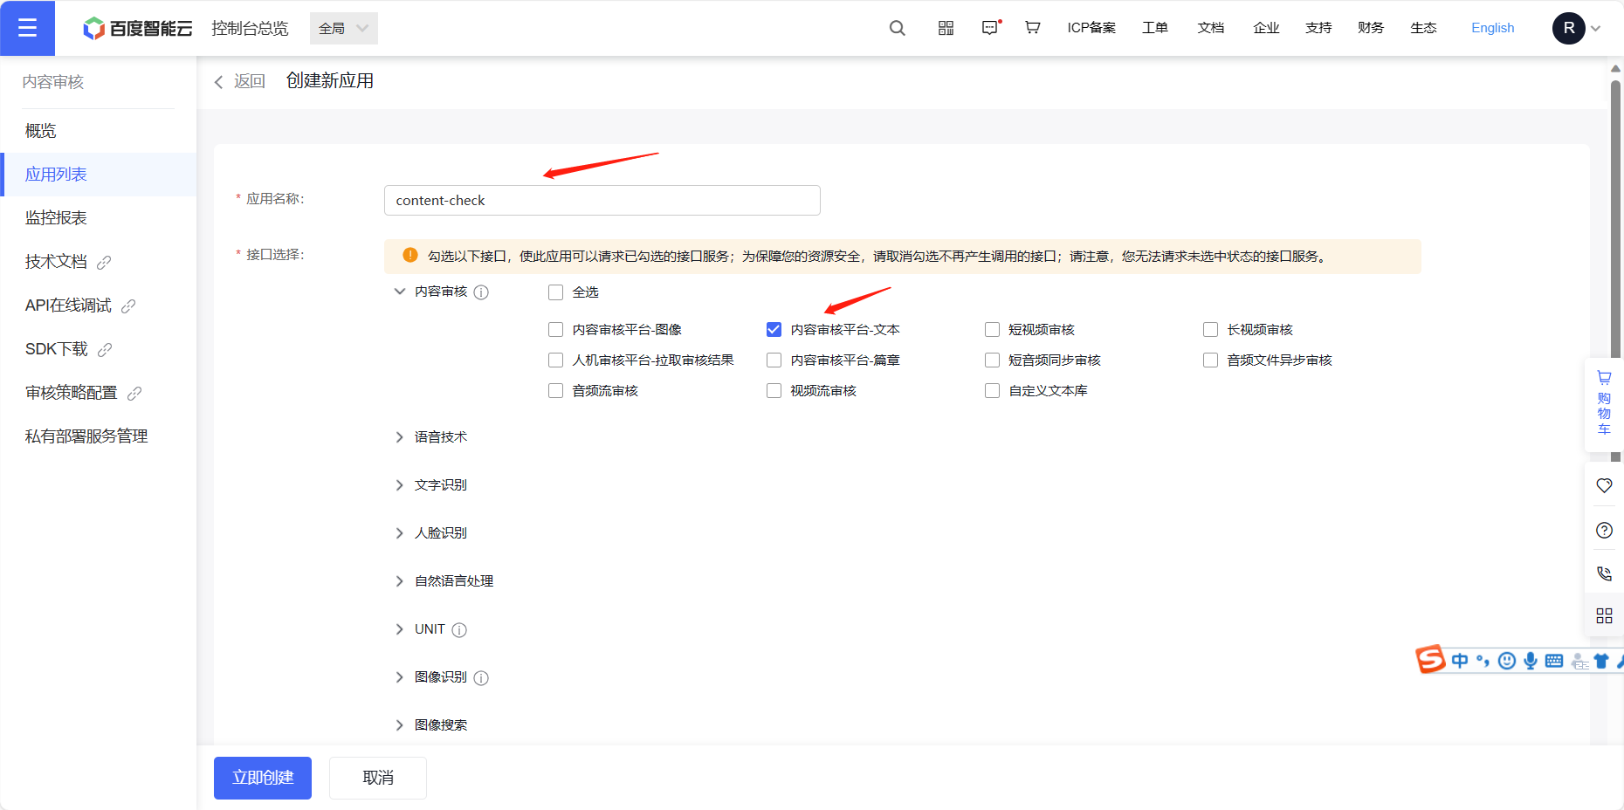Check the 视频流审核 checkbox
This screenshot has height=810, width=1624.
[x=774, y=390]
